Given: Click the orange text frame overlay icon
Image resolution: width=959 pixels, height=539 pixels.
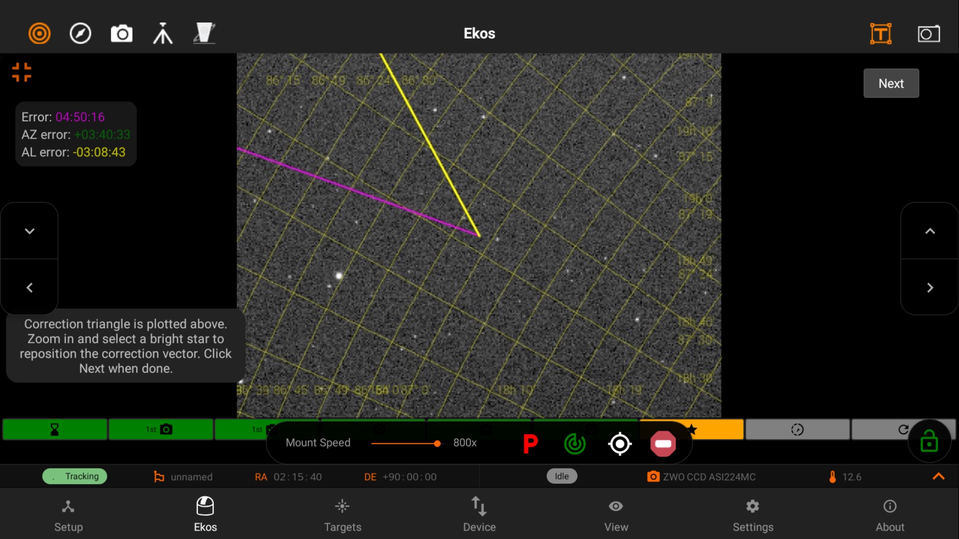Looking at the screenshot, I should click(881, 33).
